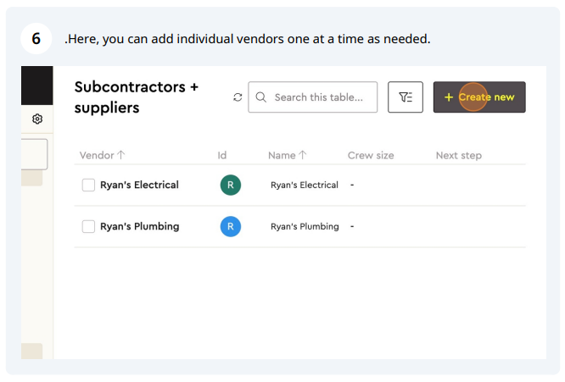The width and height of the screenshot is (565, 382).
Task: Check the Ryan's Plumbing checkbox
Action: (88, 227)
